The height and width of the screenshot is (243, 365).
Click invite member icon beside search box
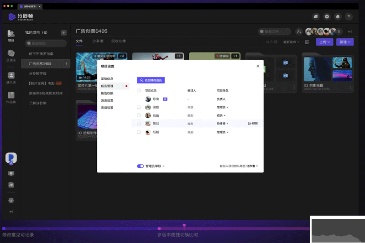click(299, 31)
